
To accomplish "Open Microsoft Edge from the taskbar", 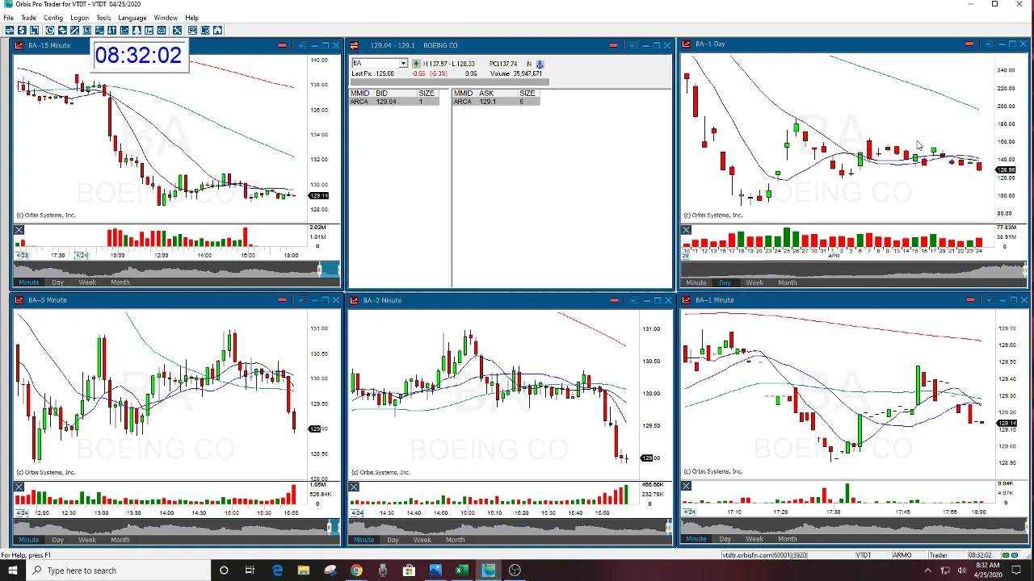I will pos(278,571).
